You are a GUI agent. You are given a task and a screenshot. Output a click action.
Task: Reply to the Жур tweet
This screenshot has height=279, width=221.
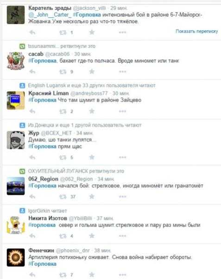click(32, 158)
